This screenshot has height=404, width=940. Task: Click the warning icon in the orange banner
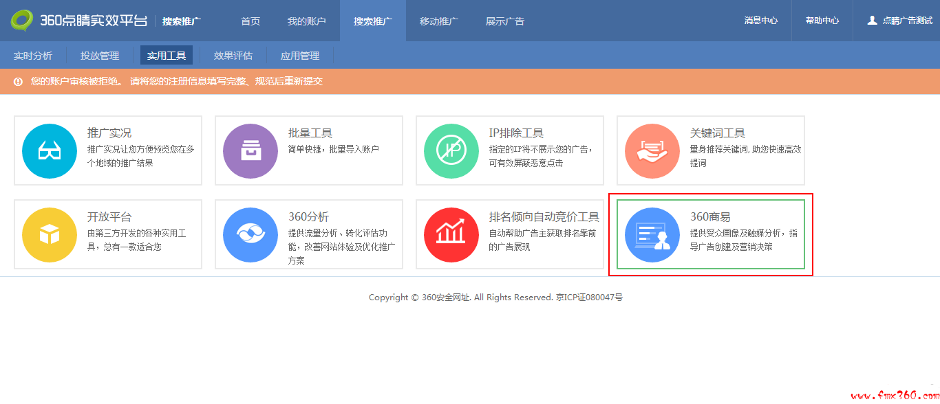click(18, 81)
